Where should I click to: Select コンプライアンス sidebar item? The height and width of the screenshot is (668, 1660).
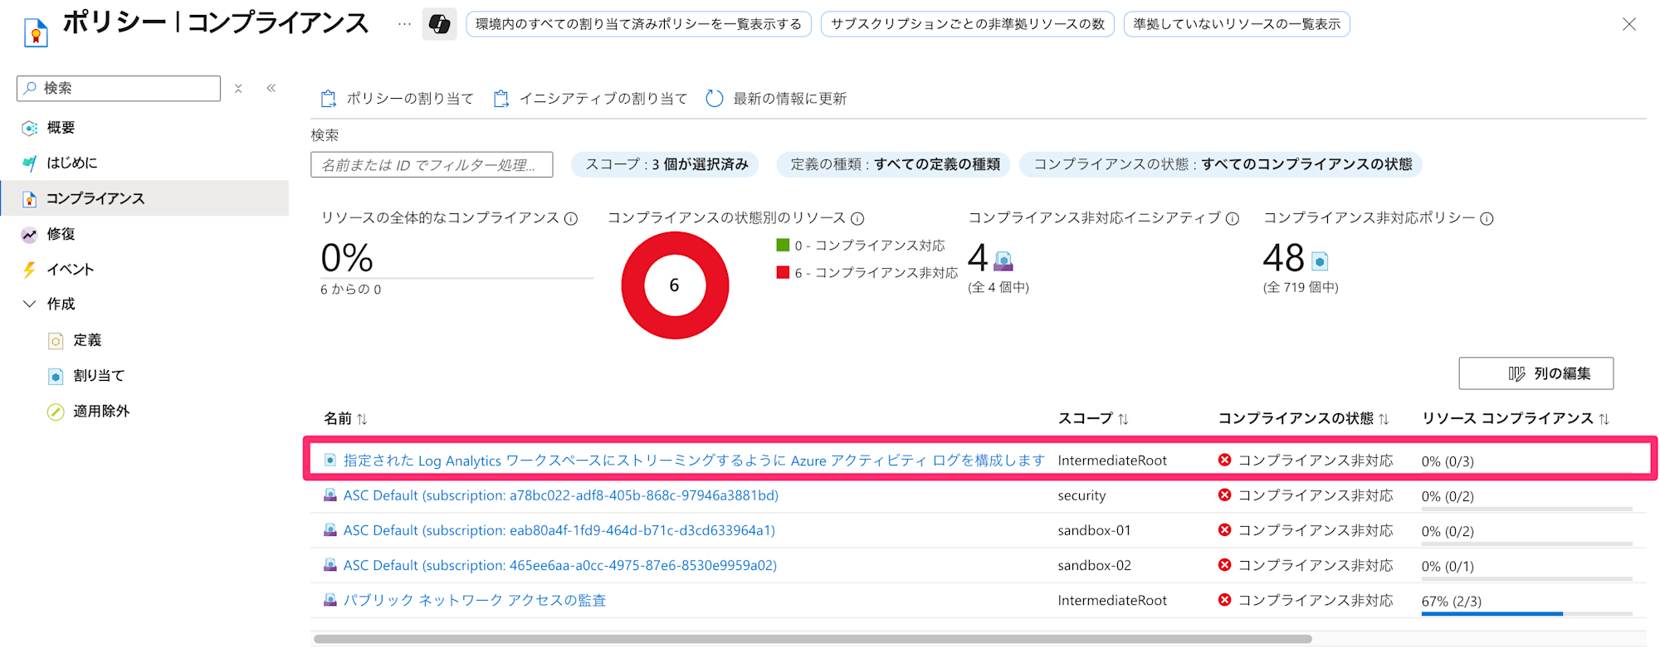(x=144, y=198)
